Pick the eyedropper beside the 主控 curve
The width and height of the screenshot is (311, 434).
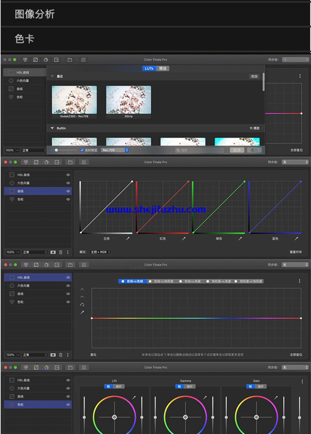tap(127, 239)
